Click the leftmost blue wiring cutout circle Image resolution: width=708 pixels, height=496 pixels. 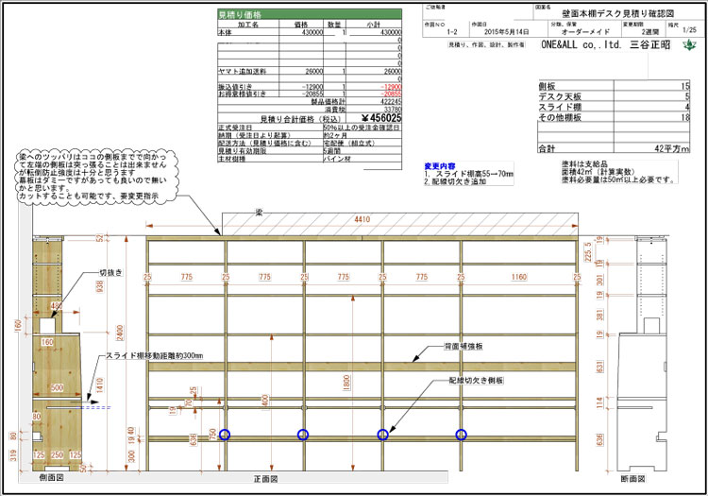click(x=225, y=435)
